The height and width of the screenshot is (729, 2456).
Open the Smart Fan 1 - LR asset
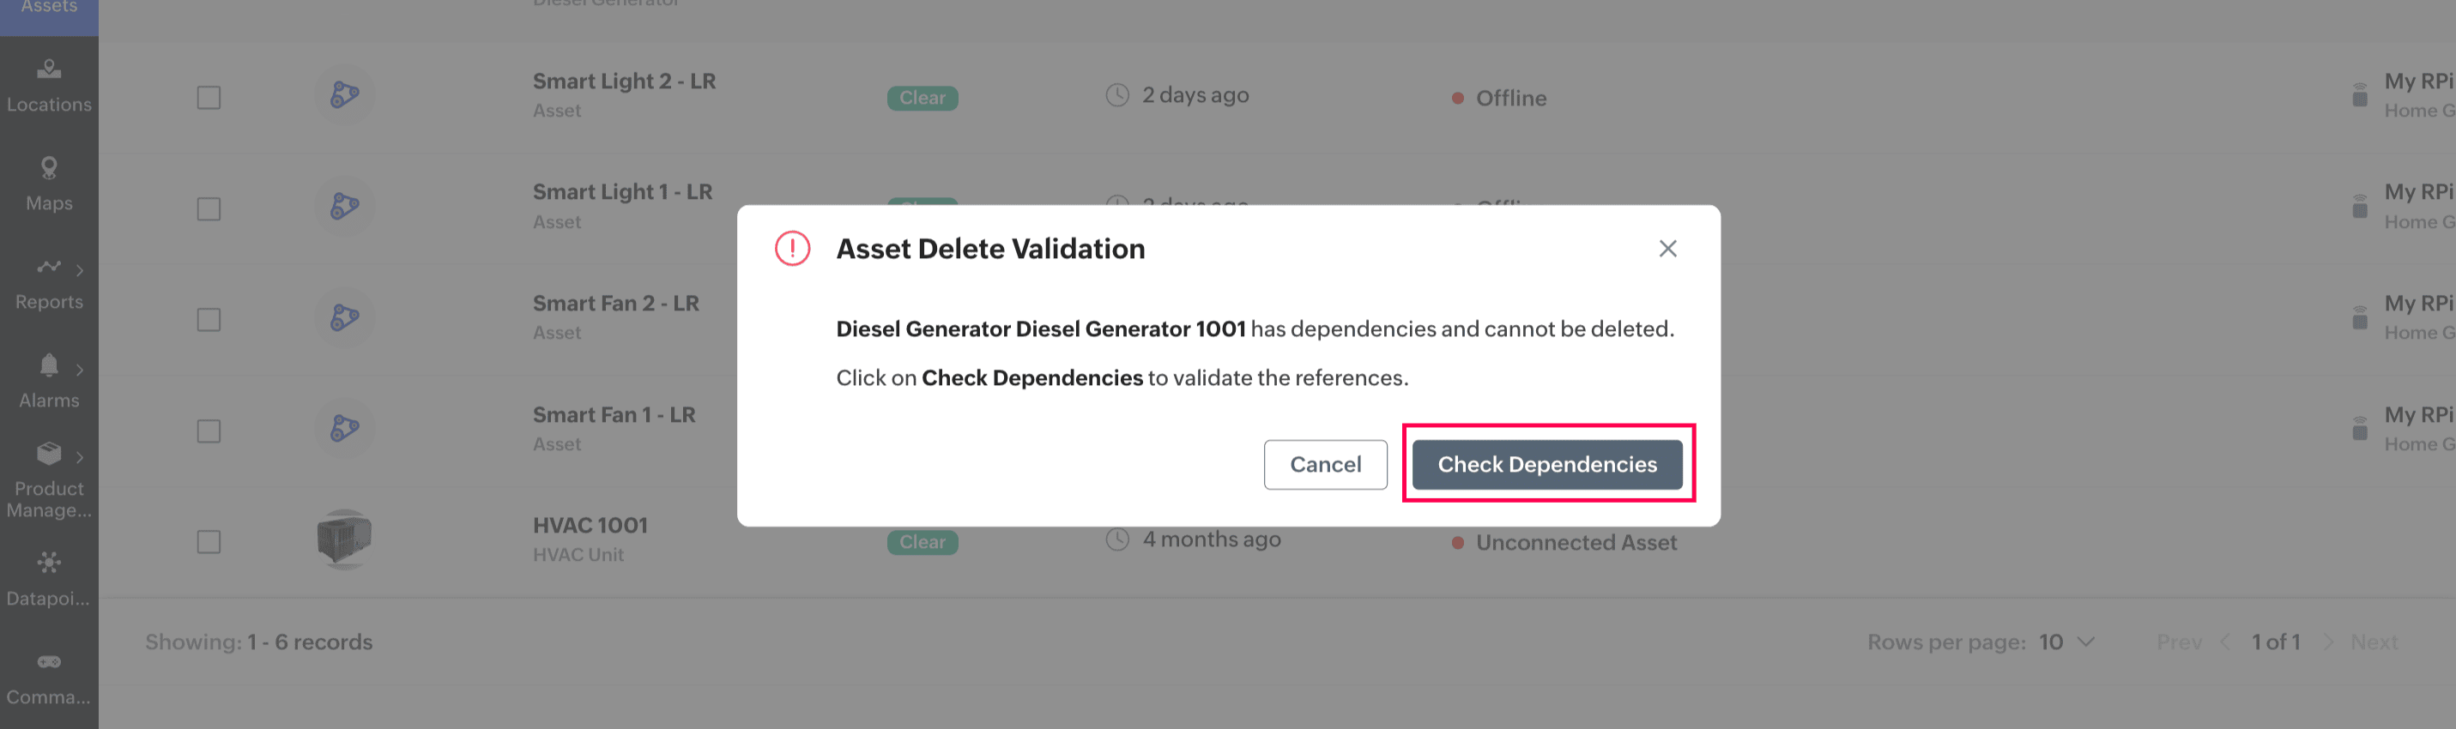tap(613, 414)
